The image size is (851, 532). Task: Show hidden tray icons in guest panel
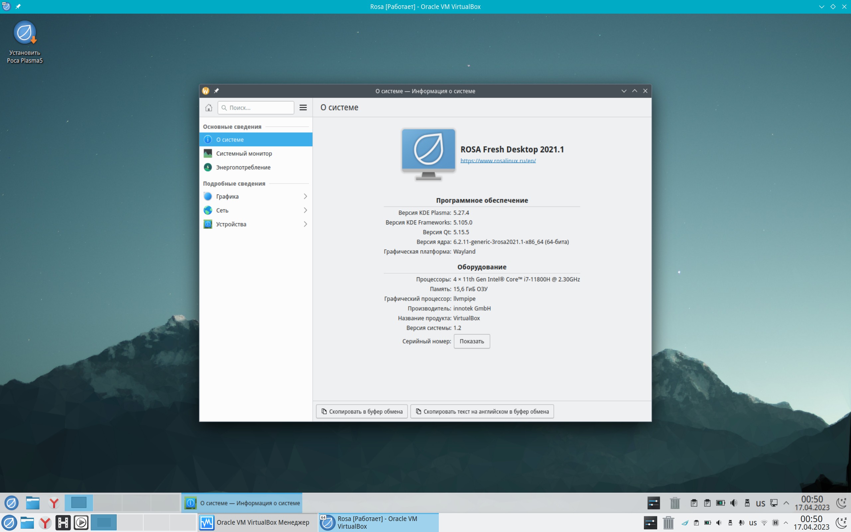(786, 503)
